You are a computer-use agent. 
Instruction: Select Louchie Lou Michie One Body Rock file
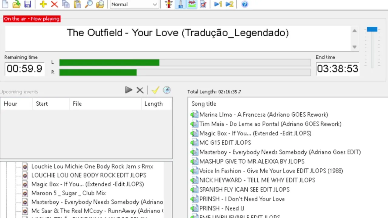(x=92, y=166)
